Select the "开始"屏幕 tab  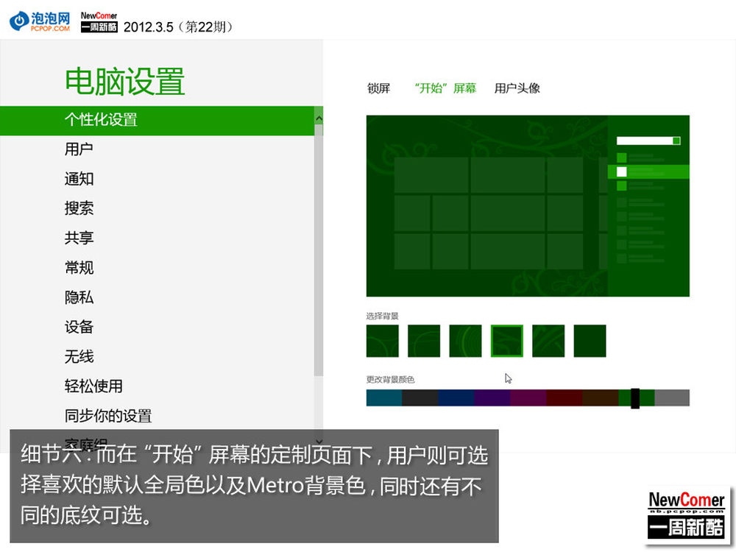point(445,88)
